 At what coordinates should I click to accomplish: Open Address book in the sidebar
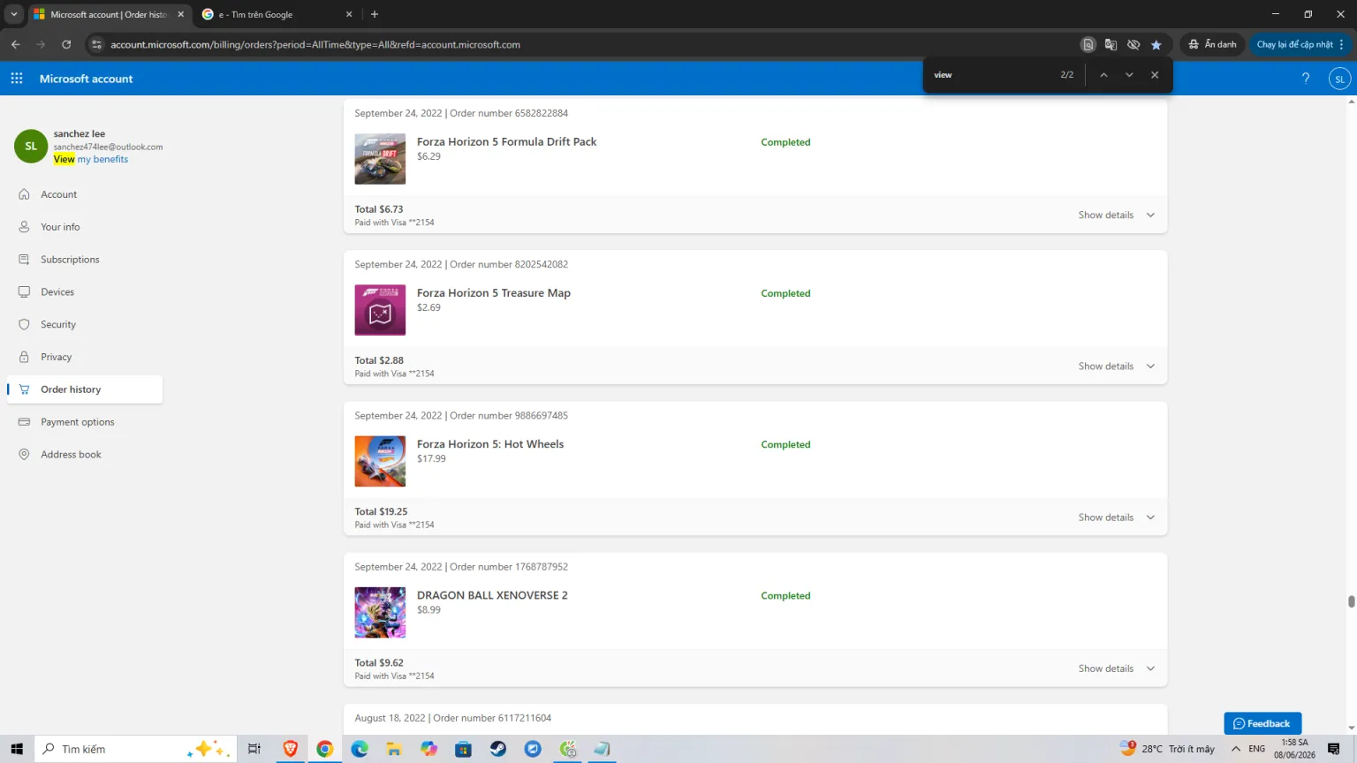(85, 455)
